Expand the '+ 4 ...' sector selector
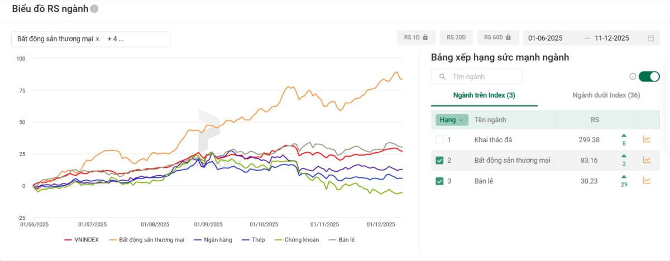The image size is (670, 261). [x=116, y=39]
